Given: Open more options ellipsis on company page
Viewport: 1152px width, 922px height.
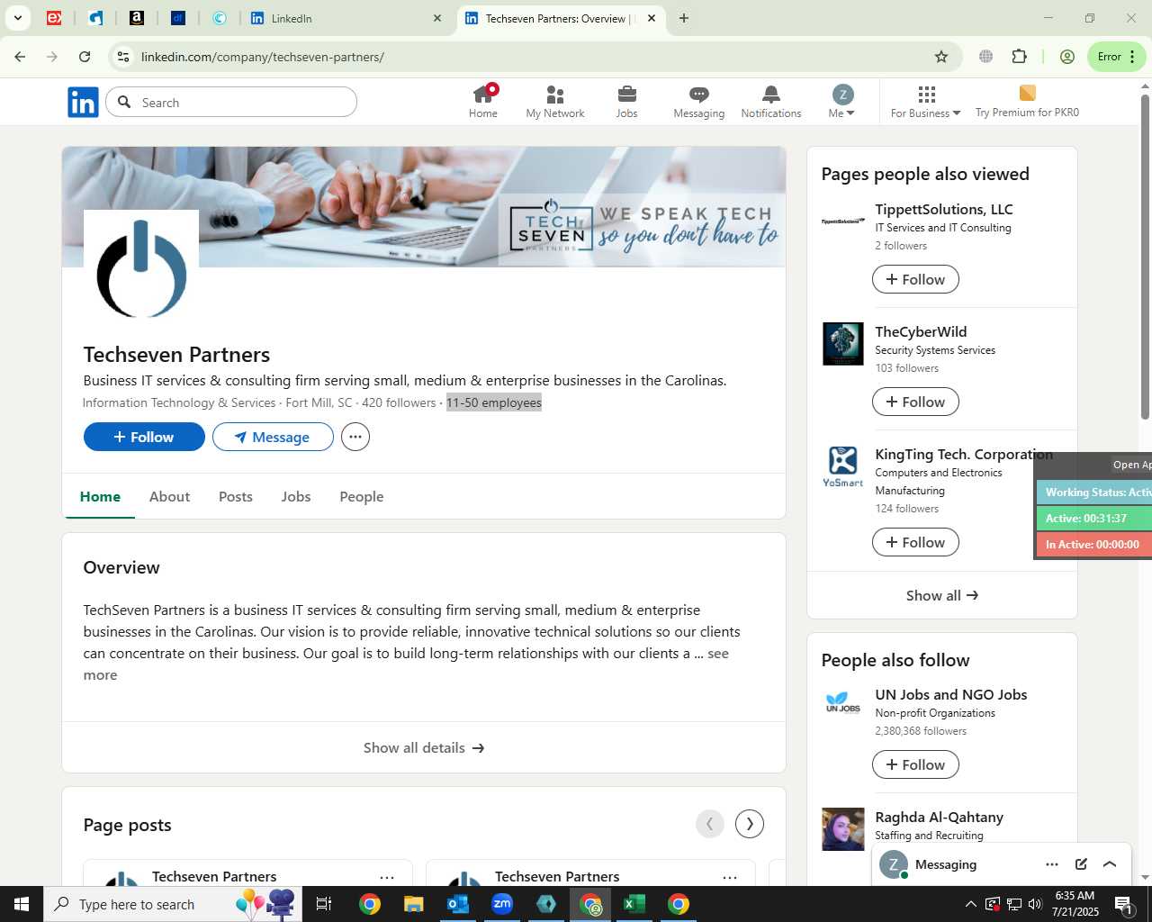Looking at the screenshot, I should pyautogui.click(x=355, y=437).
